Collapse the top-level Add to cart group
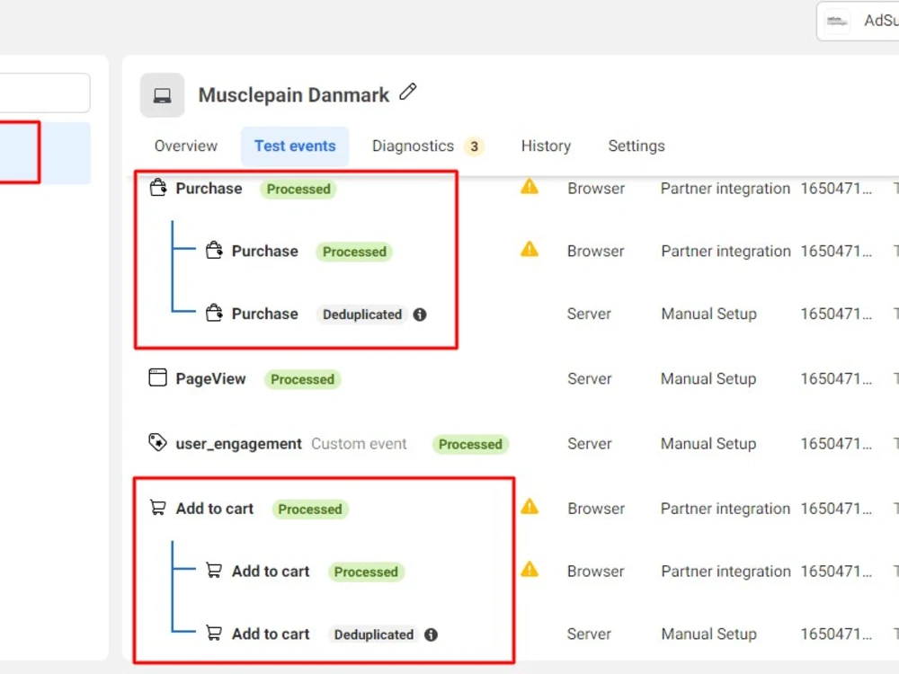The width and height of the screenshot is (899, 674). tap(215, 509)
